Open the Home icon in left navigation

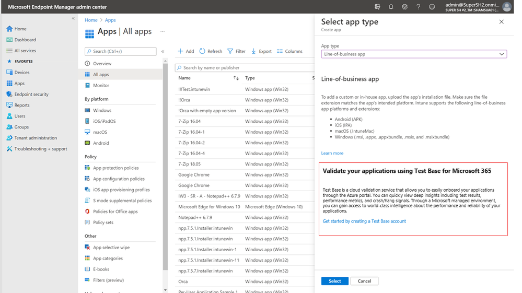click(x=9, y=29)
